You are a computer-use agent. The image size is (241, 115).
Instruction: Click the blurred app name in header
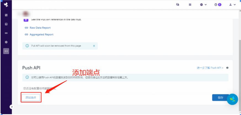tap(24, 14)
